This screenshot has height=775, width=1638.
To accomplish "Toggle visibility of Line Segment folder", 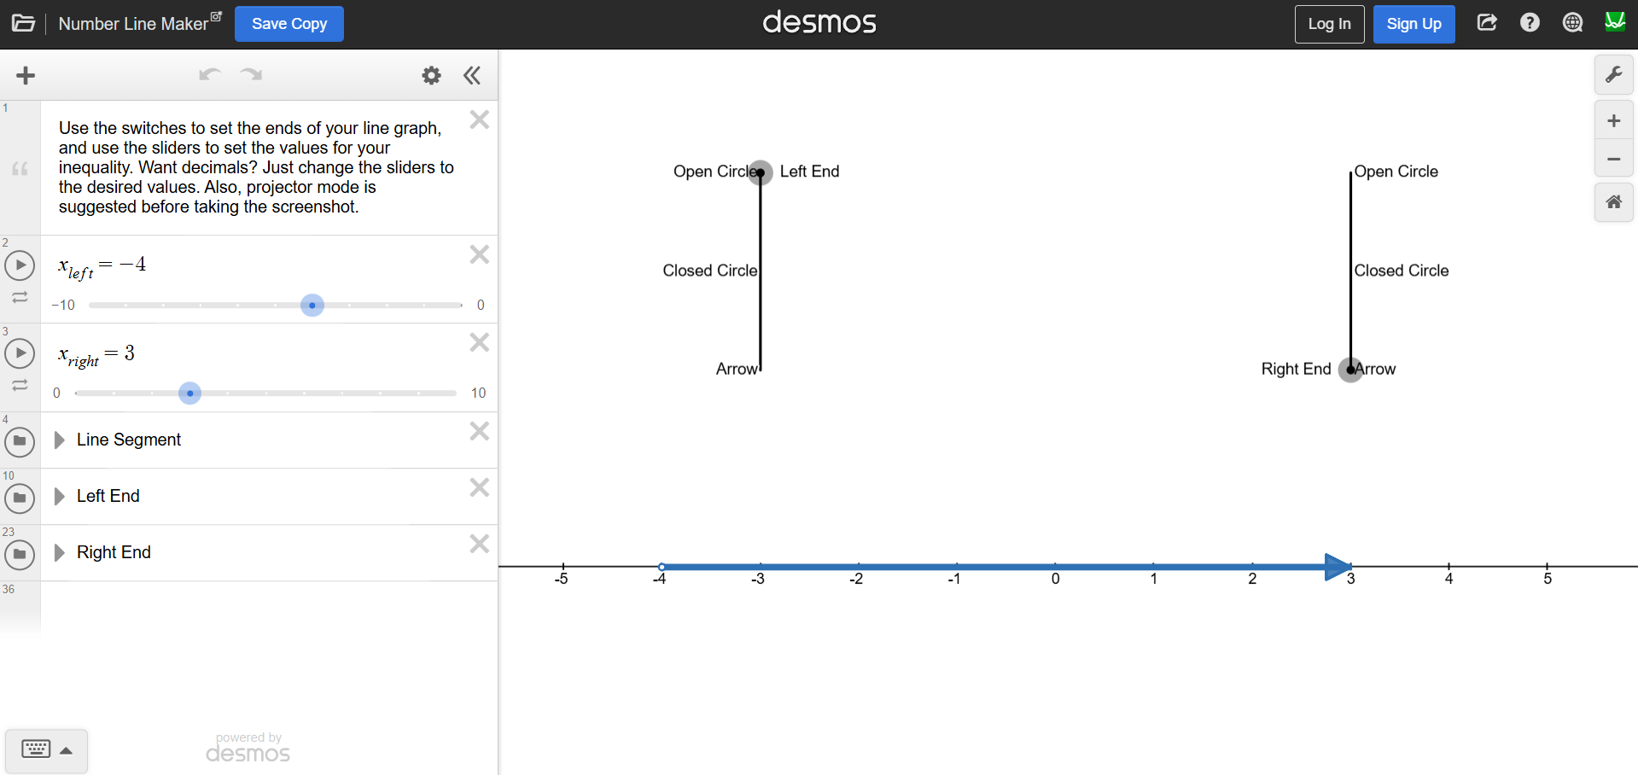I will click(20, 441).
